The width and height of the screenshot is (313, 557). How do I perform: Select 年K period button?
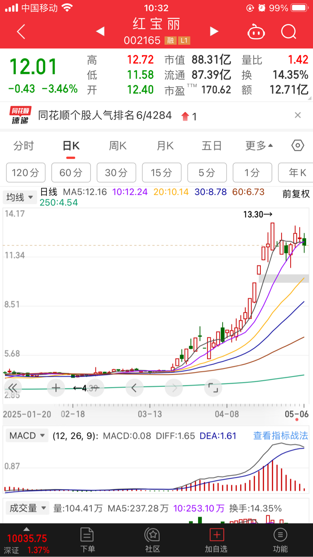(295, 172)
